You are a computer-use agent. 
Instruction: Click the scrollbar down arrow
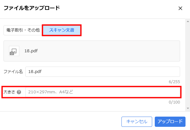click(x=188, y=108)
